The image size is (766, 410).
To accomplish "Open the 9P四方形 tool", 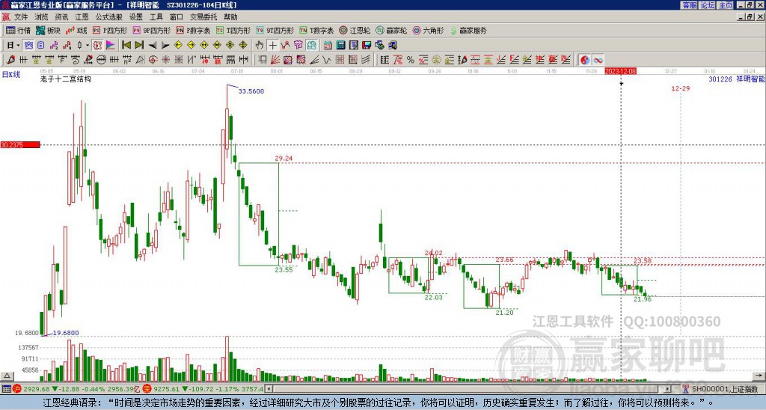I will click(x=151, y=30).
